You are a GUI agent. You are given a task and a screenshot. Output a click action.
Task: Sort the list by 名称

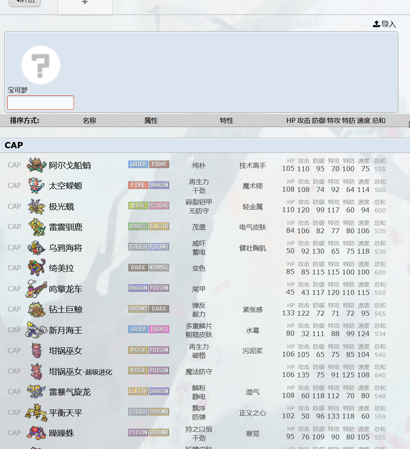[x=89, y=120]
